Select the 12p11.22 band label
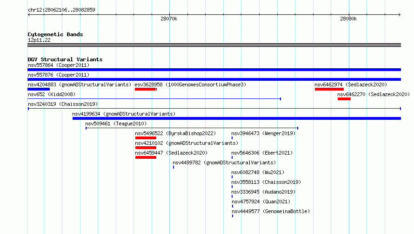The height and width of the screenshot is (234, 414). point(39,40)
